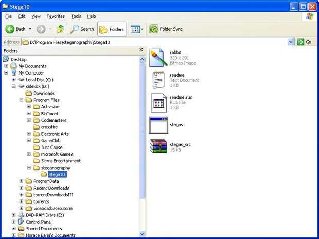Expand the torrents folder node
The width and height of the screenshot is (319, 239).
point(22,201)
